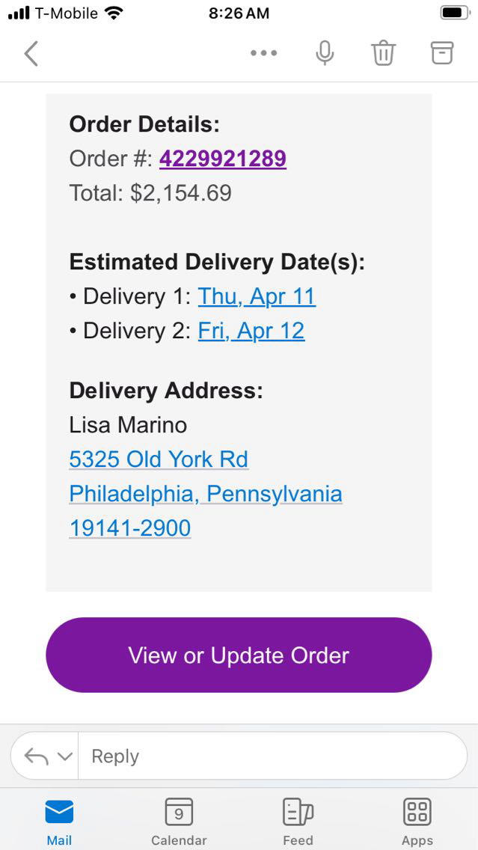This screenshot has height=850, width=478.
Task: Open the Apps tab
Action: point(417,821)
